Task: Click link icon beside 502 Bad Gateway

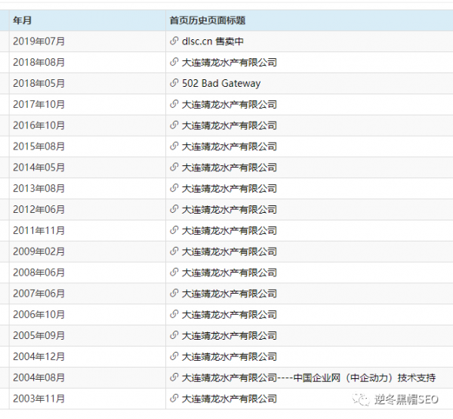Action: click(174, 83)
